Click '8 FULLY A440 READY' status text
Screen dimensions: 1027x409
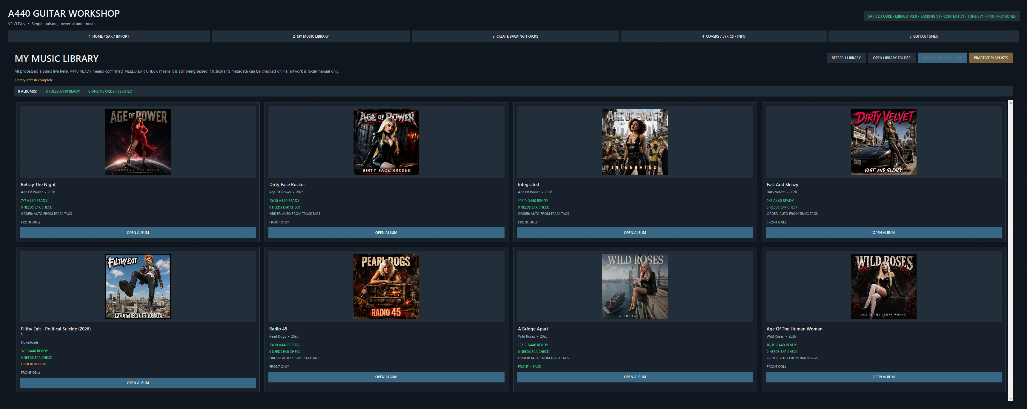[63, 91]
